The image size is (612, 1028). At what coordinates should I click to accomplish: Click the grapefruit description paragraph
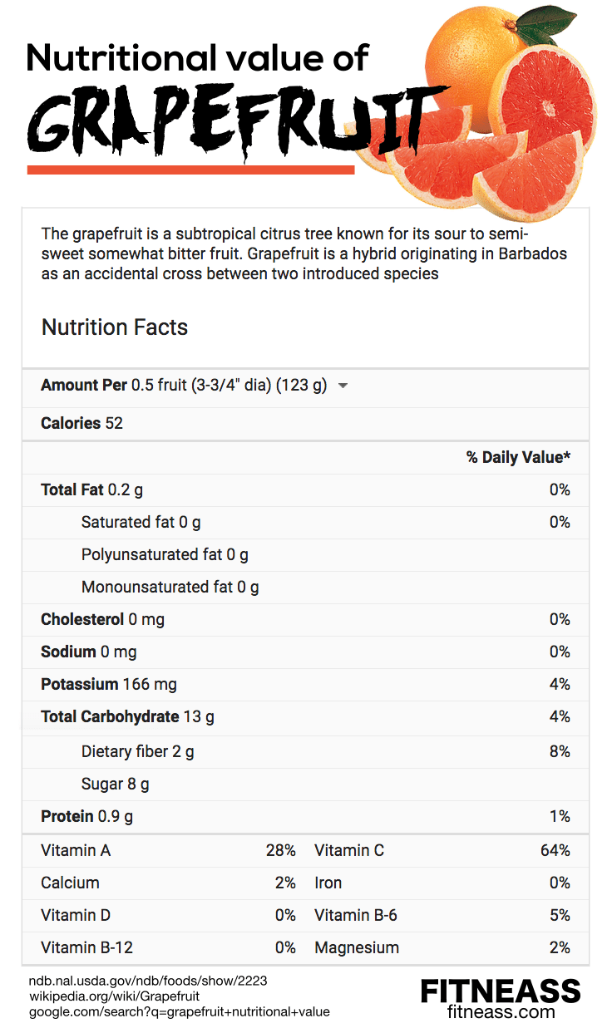click(304, 253)
